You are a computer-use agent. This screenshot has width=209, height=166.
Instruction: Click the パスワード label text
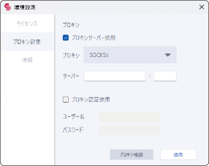click(x=73, y=129)
